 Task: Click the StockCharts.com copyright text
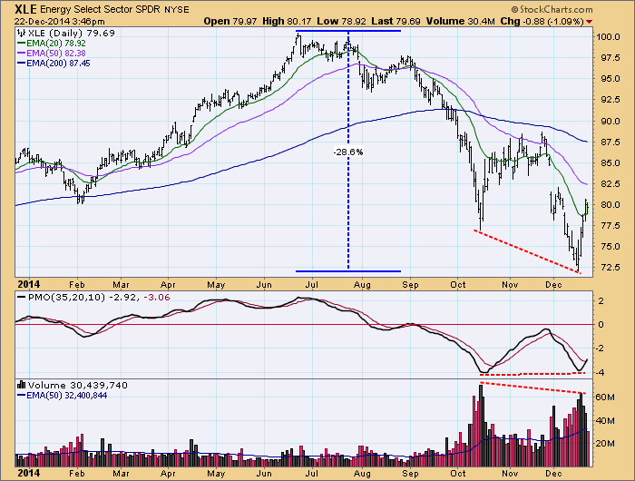pyautogui.click(x=552, y=9)
